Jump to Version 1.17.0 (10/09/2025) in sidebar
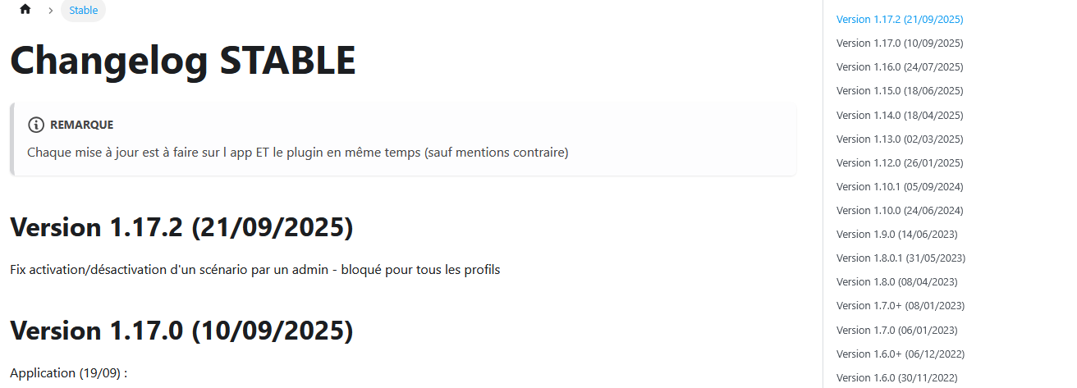Screen dimensions: 1077x388 click(899, 43)
